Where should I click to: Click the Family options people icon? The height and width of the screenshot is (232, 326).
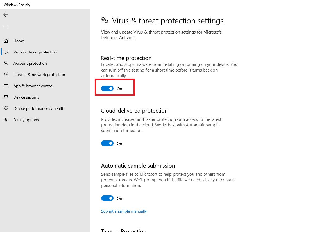click(x=6, y=120)
